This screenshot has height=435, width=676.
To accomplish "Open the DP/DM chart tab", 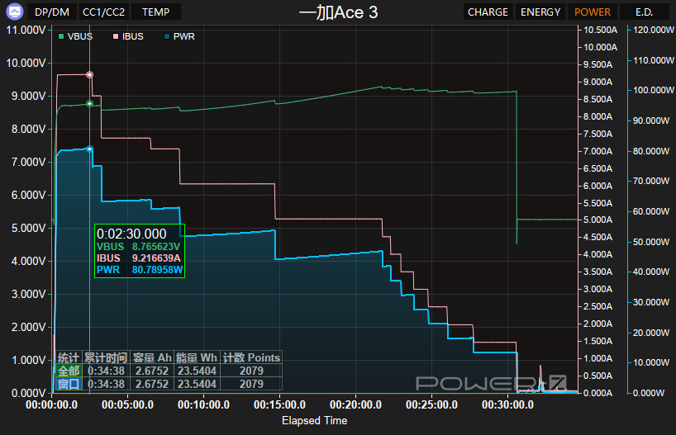I will 52,12.
